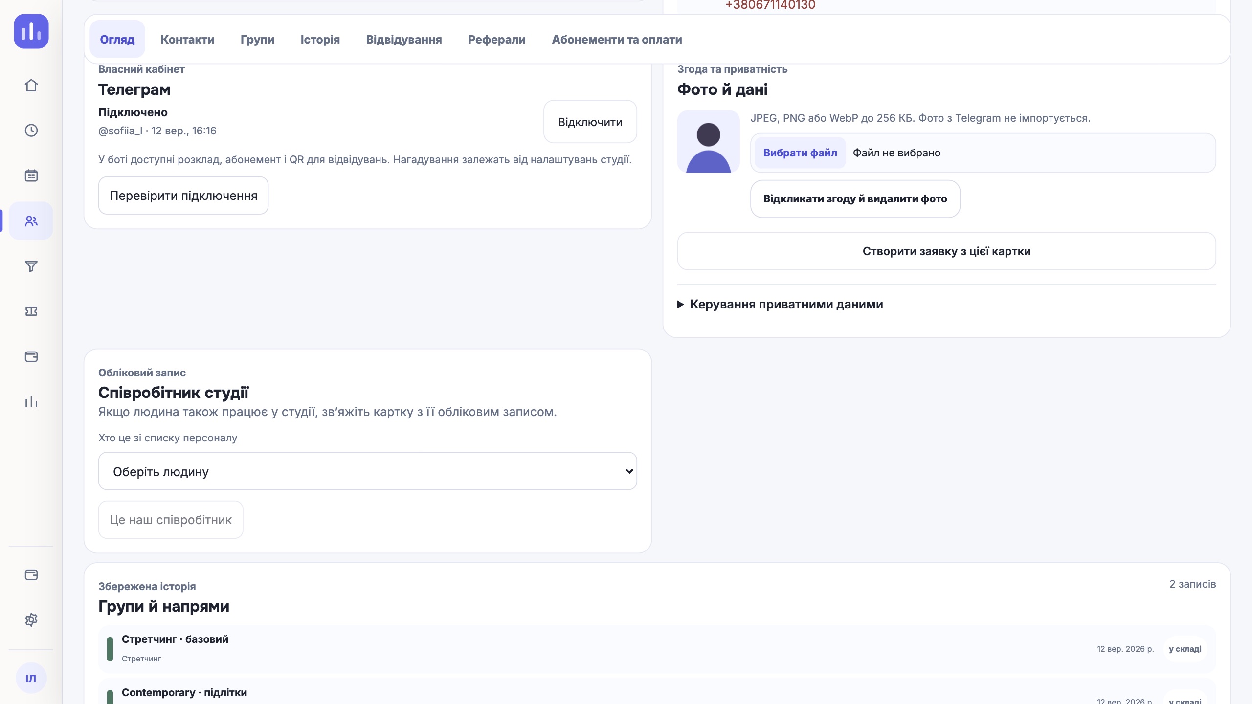1252x704 pixels.
Task: Open the settings gear icon
Action: [x=31, y=620]
